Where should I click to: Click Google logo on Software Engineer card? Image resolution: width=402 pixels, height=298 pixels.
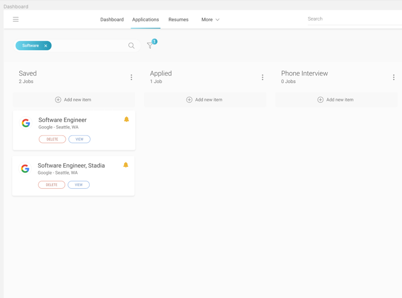tap(26, 123)
